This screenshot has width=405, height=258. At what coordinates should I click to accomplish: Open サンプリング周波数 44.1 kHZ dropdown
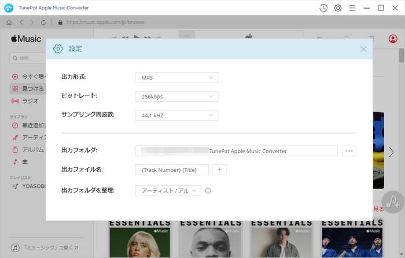tap(176, 116)
